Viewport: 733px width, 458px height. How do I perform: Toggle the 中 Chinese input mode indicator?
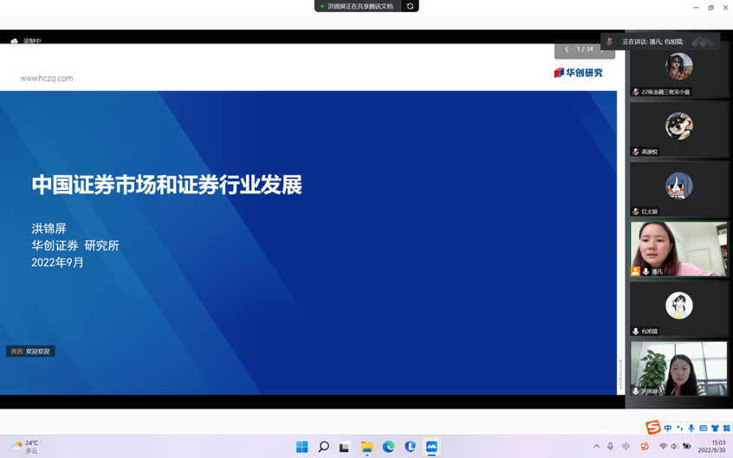coord(668,429)
